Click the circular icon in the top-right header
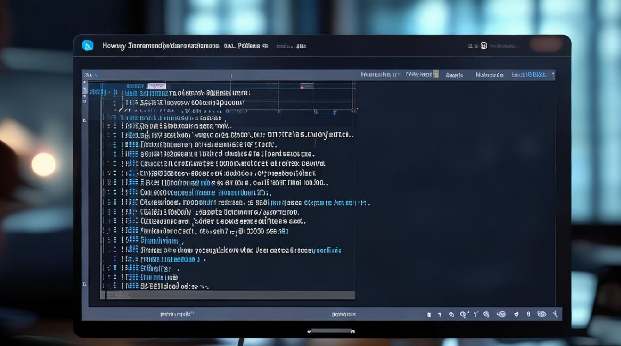 click(484, 46)
